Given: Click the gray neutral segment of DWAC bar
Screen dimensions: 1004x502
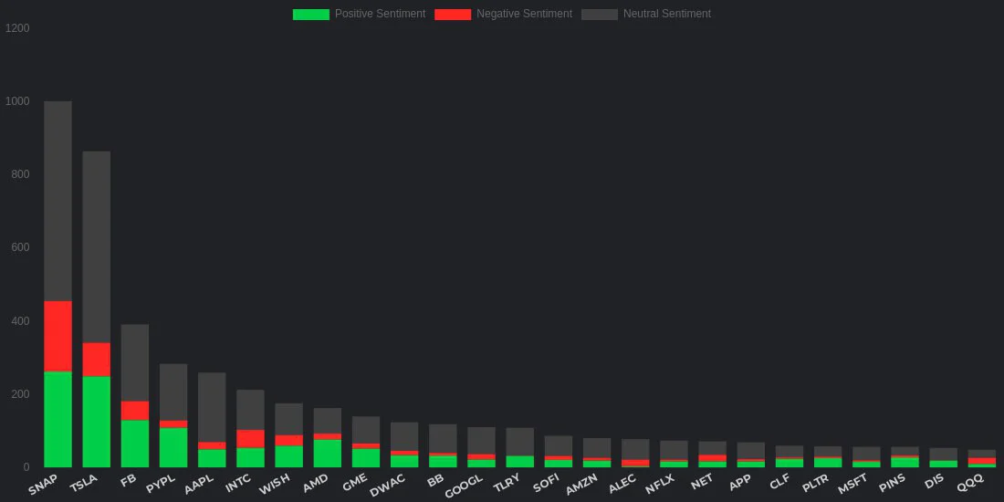Looking at the screenshot, I should (x=404, y=436).
